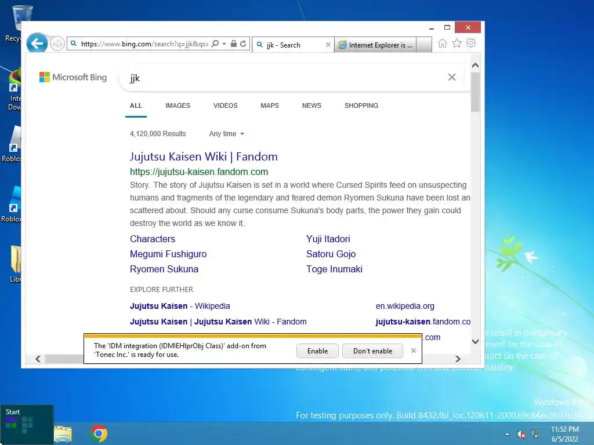
Task: Open the Satoru Gojo sublink
Action: [x=331, y=254]
